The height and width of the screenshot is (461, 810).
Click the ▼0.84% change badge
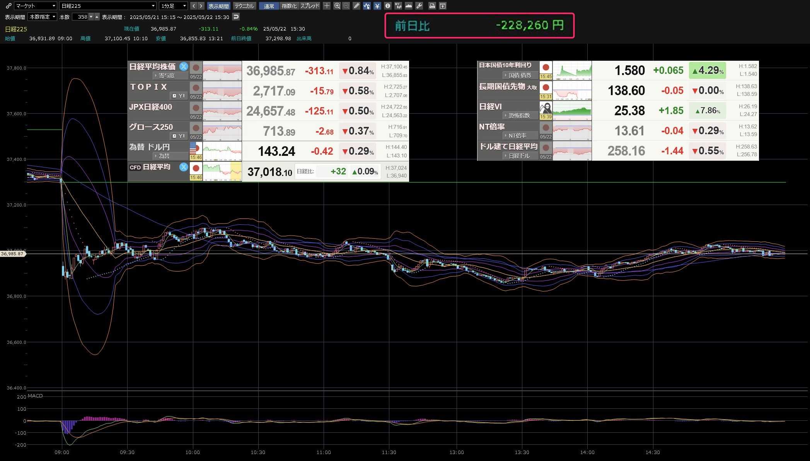(x=358, y=71)
